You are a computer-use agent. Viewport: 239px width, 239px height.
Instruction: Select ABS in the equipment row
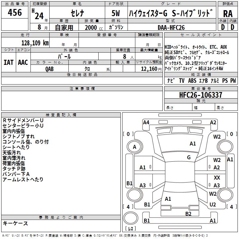click(192, 80)
